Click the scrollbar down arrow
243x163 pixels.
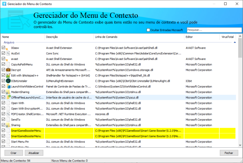click(240, 145)
